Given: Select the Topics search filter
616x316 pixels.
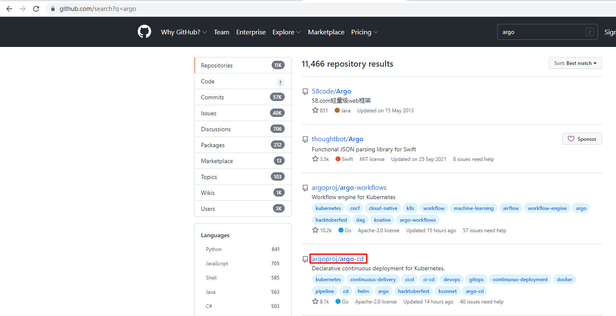Looking at the screenshot, I should 243,177.
